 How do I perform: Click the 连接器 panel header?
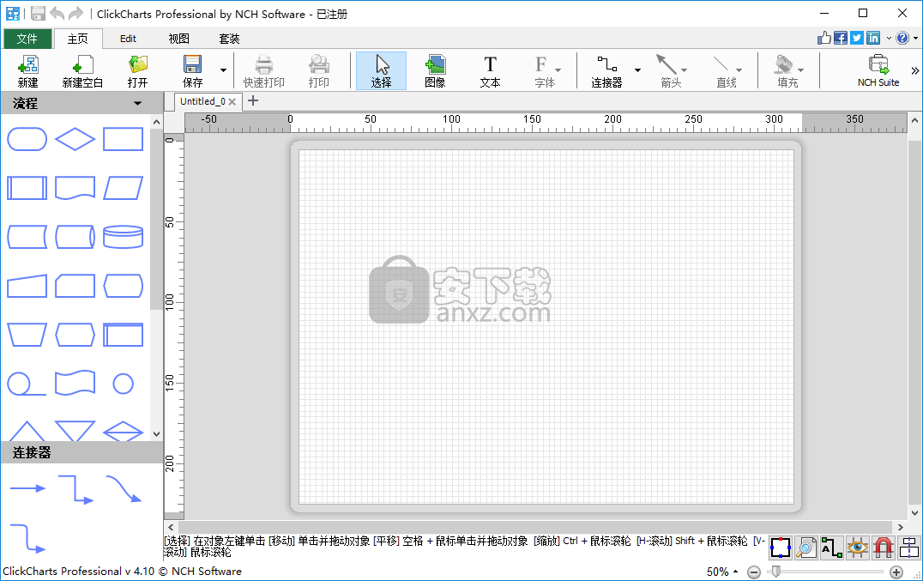[x=81, y=452]
